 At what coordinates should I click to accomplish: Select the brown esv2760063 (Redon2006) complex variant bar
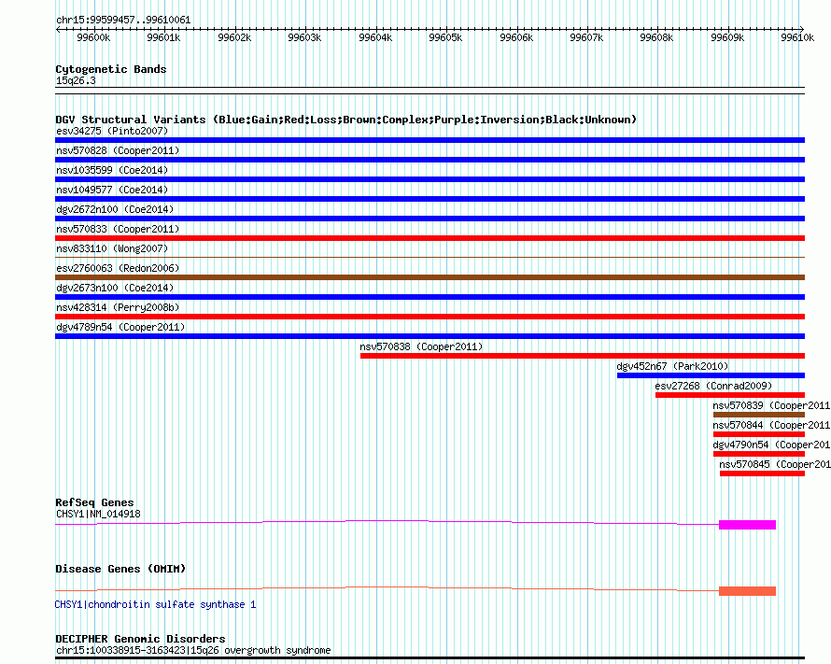(x=430, y=277)
